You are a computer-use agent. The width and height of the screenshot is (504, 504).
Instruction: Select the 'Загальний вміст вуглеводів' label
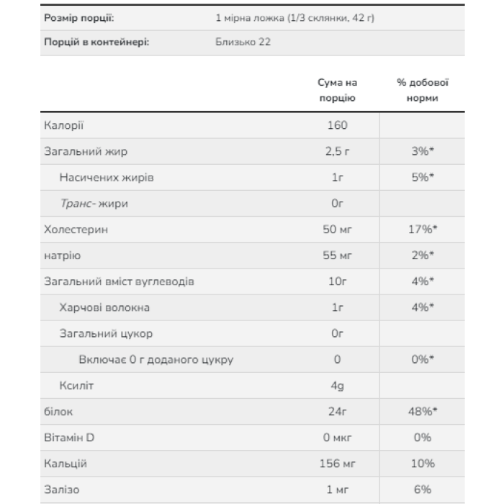click(119, 282)
